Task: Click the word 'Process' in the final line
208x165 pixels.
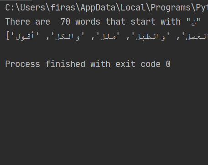Action: pos(23,64)
